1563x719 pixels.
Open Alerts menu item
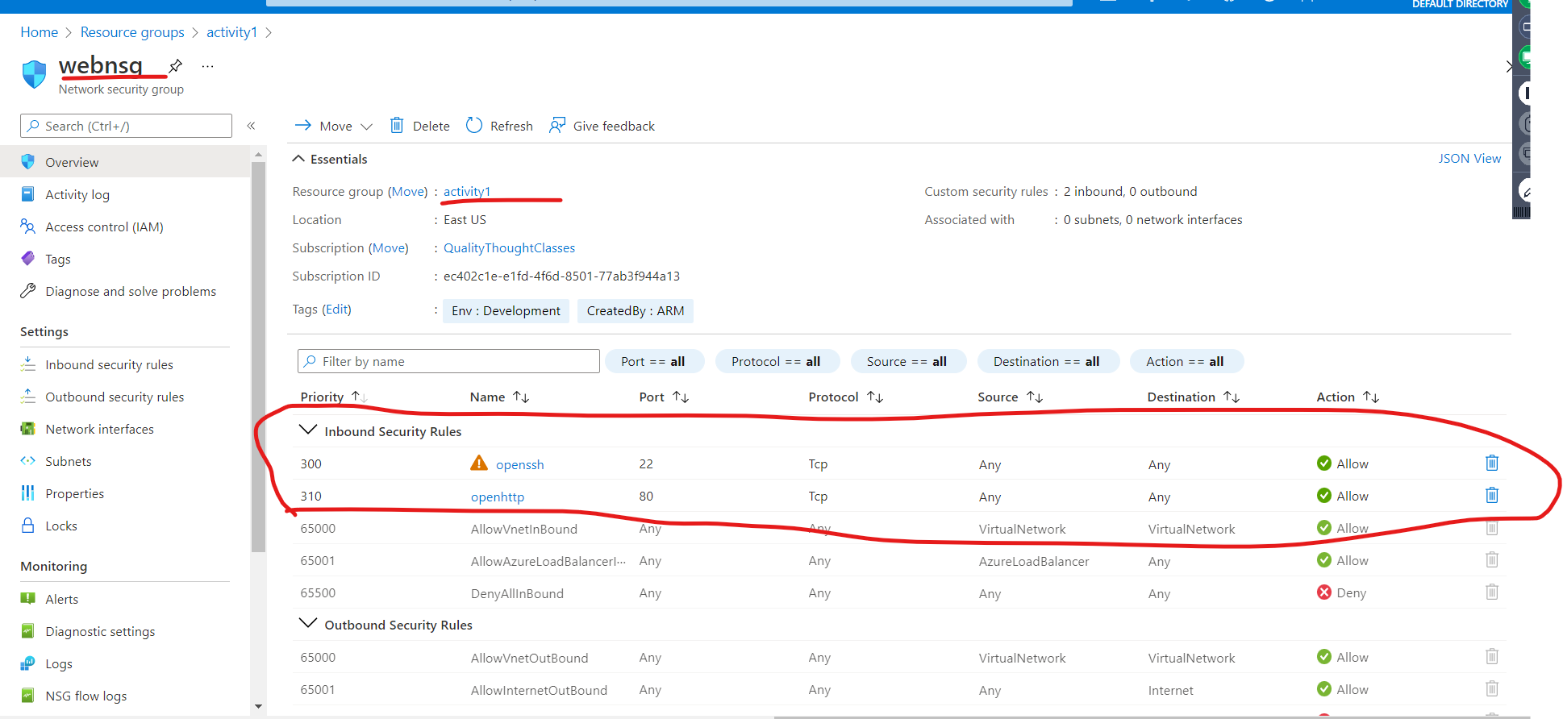click(61, 599)
